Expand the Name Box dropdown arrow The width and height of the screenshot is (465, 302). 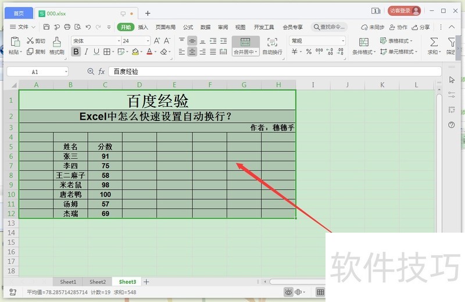[x=66, y=72]
